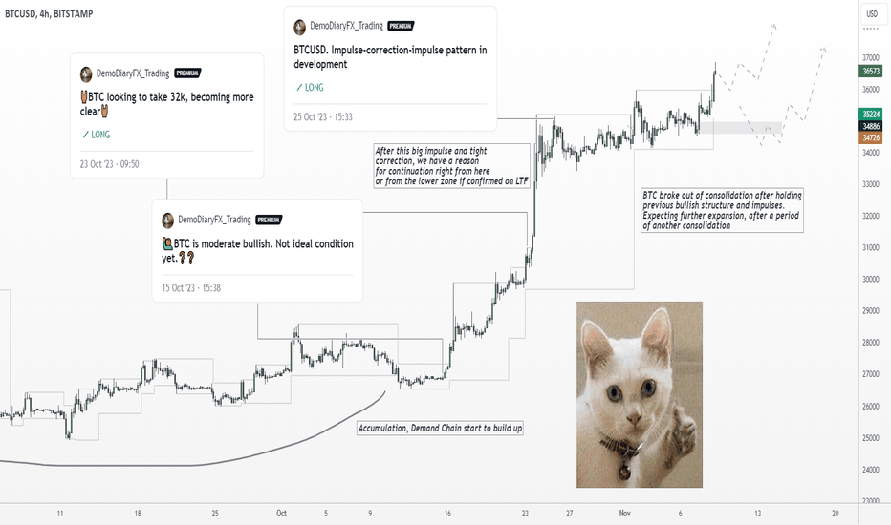The width and height of the screenshot is (891, 525).
Task: Click the avatar on the 25 Oct idea card
Action: pyautogui.click(x=299, y=27)
